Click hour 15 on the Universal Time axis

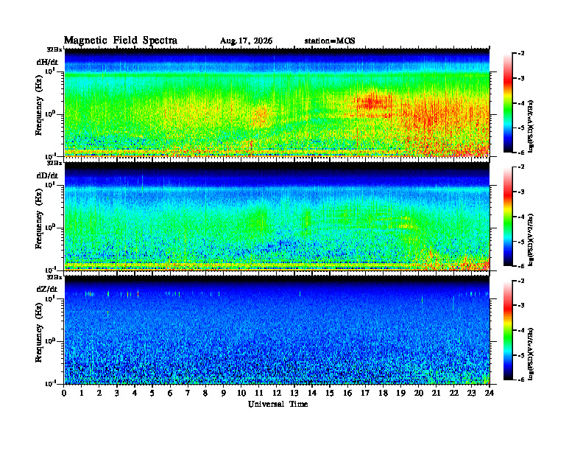(330, 393)
